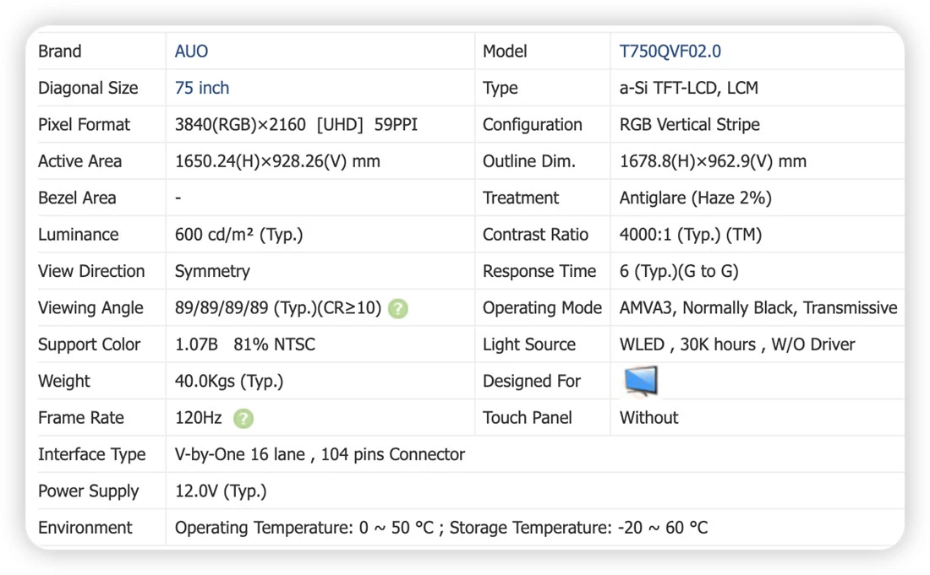This screenshot has width=930, height=575.
Task: Click the Bezel Area label
Action: [77, 198]
